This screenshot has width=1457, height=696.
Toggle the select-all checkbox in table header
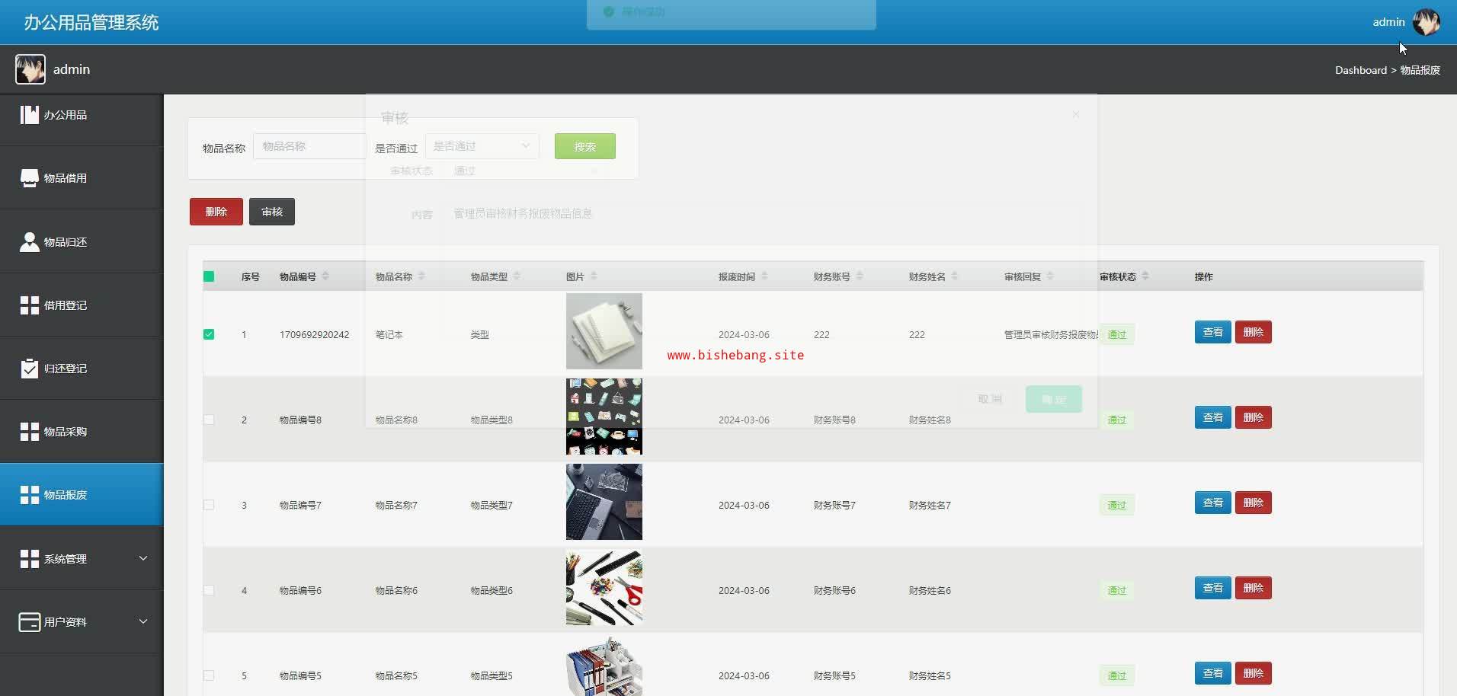point(209,276)
